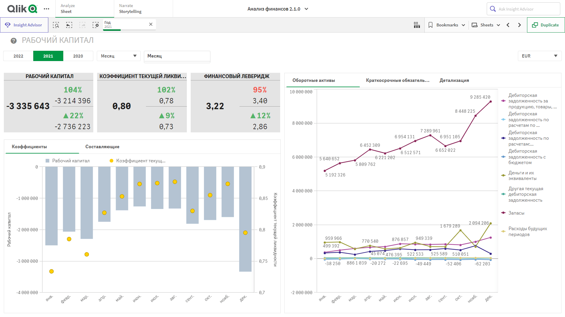Viewport: 565px width, 317px height.
Task: Go to the previous sheet arrow
Action: [x=508, y=25]
